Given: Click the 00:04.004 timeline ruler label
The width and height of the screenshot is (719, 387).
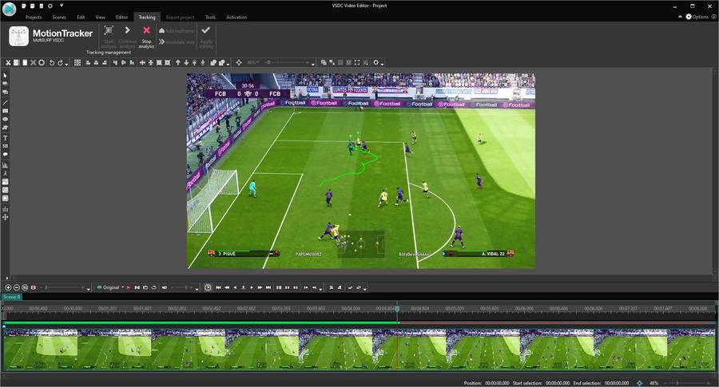Looking at the screenshot, I should (x=351, y=309).
